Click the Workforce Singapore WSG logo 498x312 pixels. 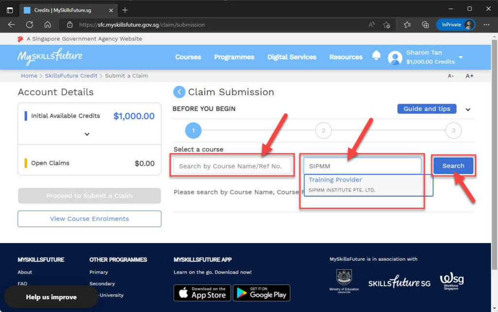[x=451, y=281]
